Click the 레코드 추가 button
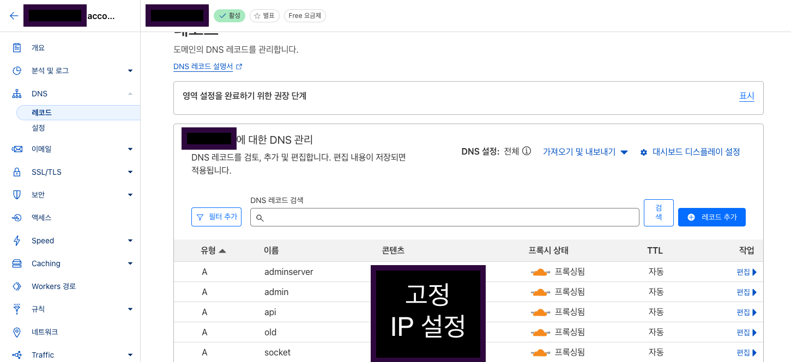Image resolution: width=791 pixels, height=362 pixels. (711, 217)
